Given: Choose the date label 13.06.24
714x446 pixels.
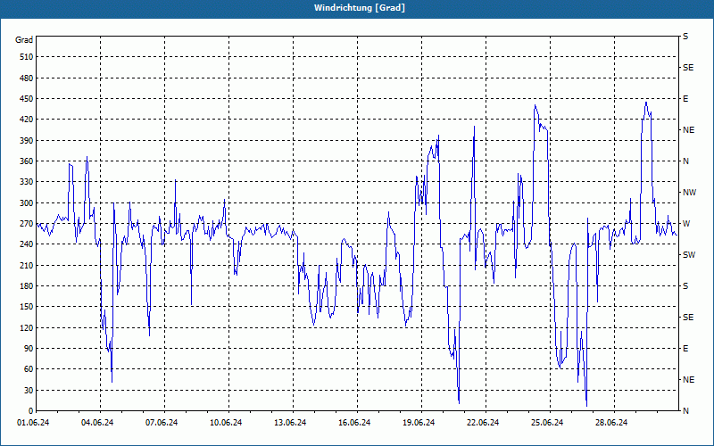Looking at the screenshot, I should coord(289,423).
